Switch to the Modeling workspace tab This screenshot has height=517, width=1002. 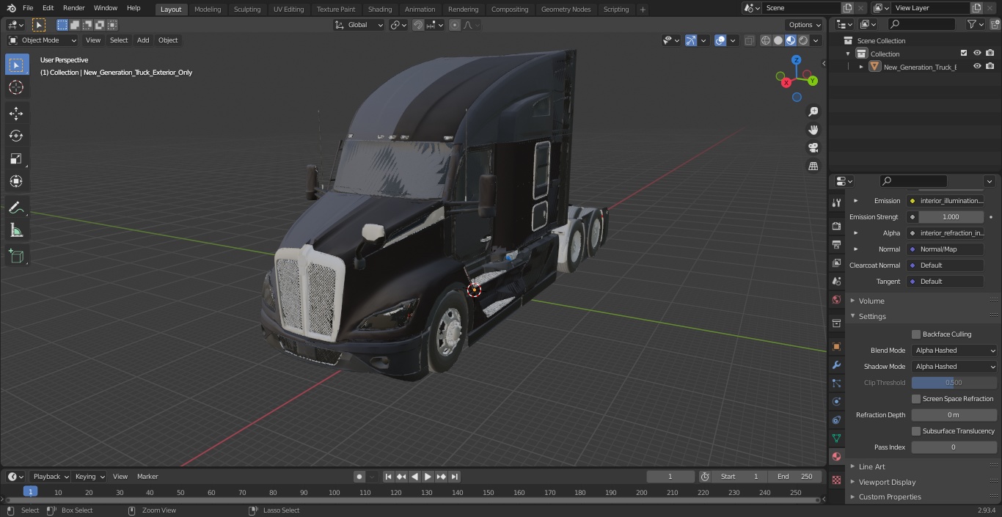tap(208, 10)
